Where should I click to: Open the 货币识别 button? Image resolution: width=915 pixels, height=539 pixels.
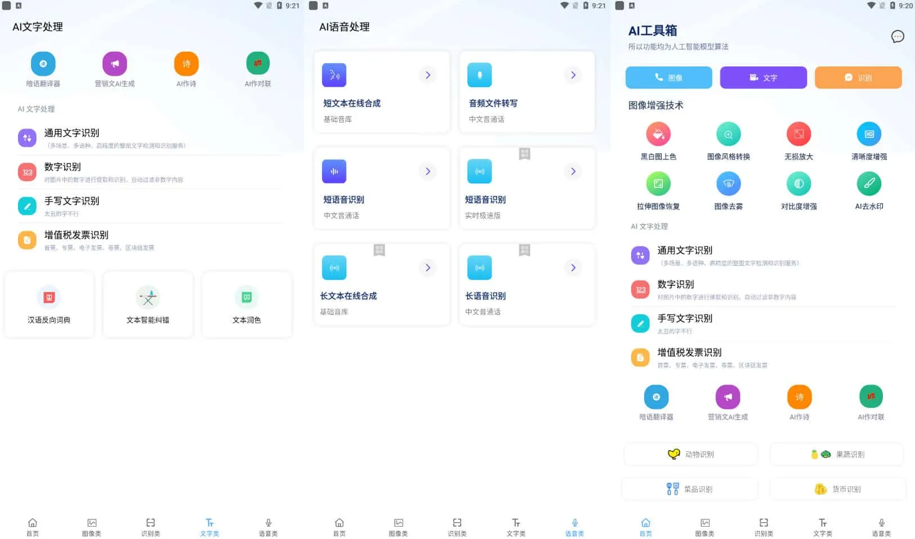(x=837, y=488)
